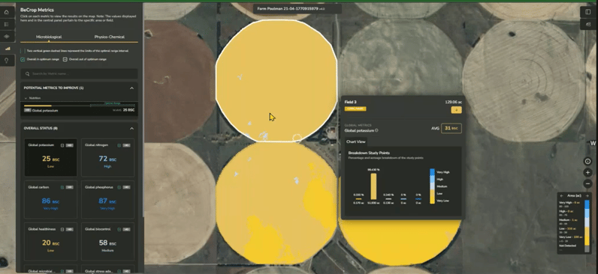
Task: Select the Chart View tab
Action: 356,141
